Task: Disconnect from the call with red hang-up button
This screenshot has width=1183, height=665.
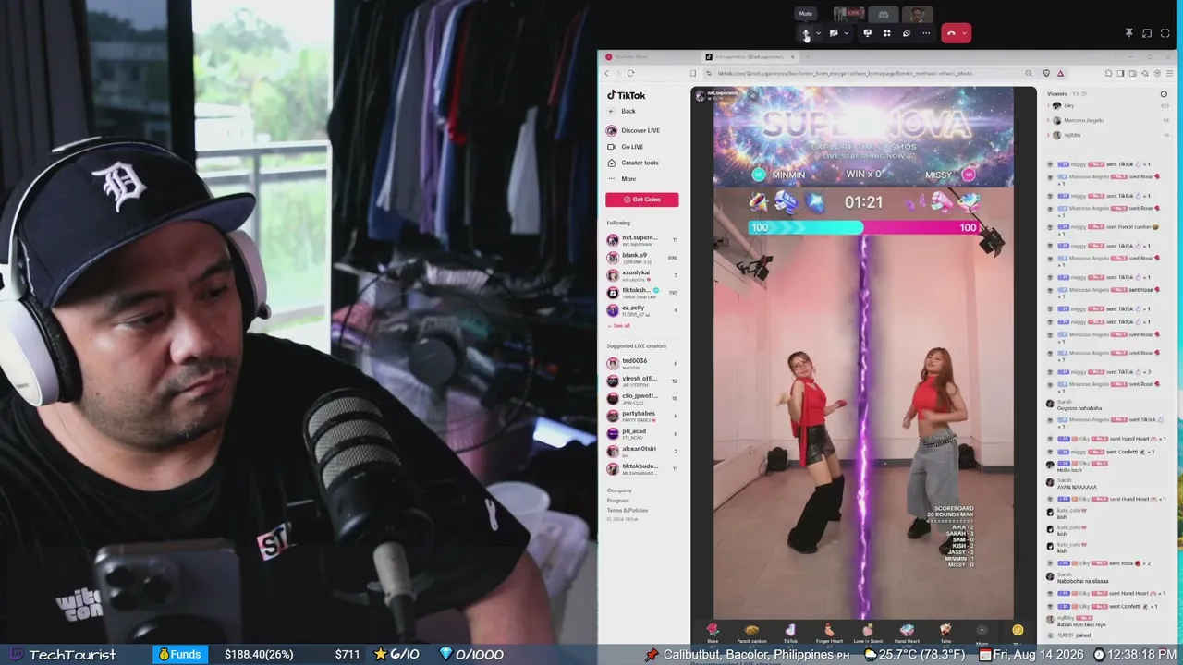Action: pyautogui.click(x=951, y=33)
